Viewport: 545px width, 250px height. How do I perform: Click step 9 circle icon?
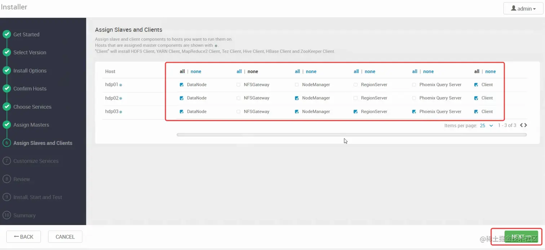click(x=7, y=197)
